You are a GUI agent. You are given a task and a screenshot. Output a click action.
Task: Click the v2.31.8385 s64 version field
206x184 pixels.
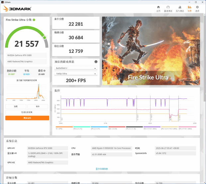(111, 154)
